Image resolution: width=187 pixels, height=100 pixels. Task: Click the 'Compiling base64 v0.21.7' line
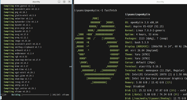tap(17, 31)
